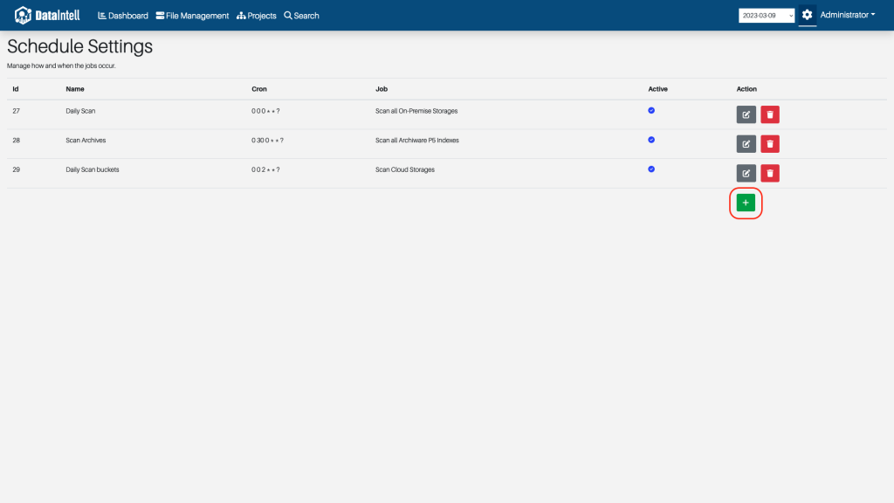Open the Projects page
This screenshot has width=894, height=503.
[x=256, y=16]
